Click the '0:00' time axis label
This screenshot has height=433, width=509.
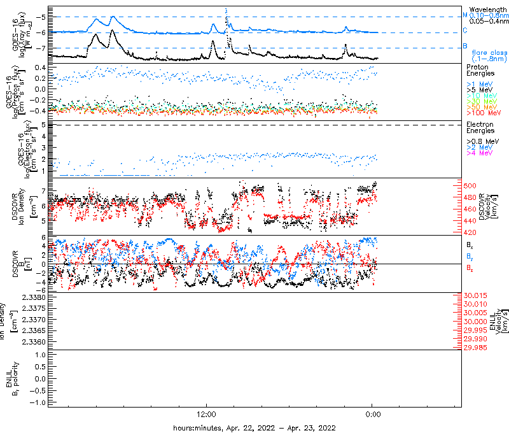373,415
